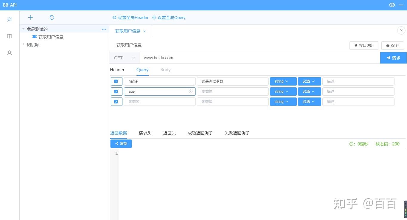Click the age row 参数值 field
The width and height of the screenshot is (407, 220).
coord(233,92)
